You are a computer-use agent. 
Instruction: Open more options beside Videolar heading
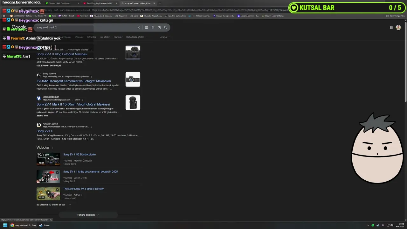click(53, 148)
